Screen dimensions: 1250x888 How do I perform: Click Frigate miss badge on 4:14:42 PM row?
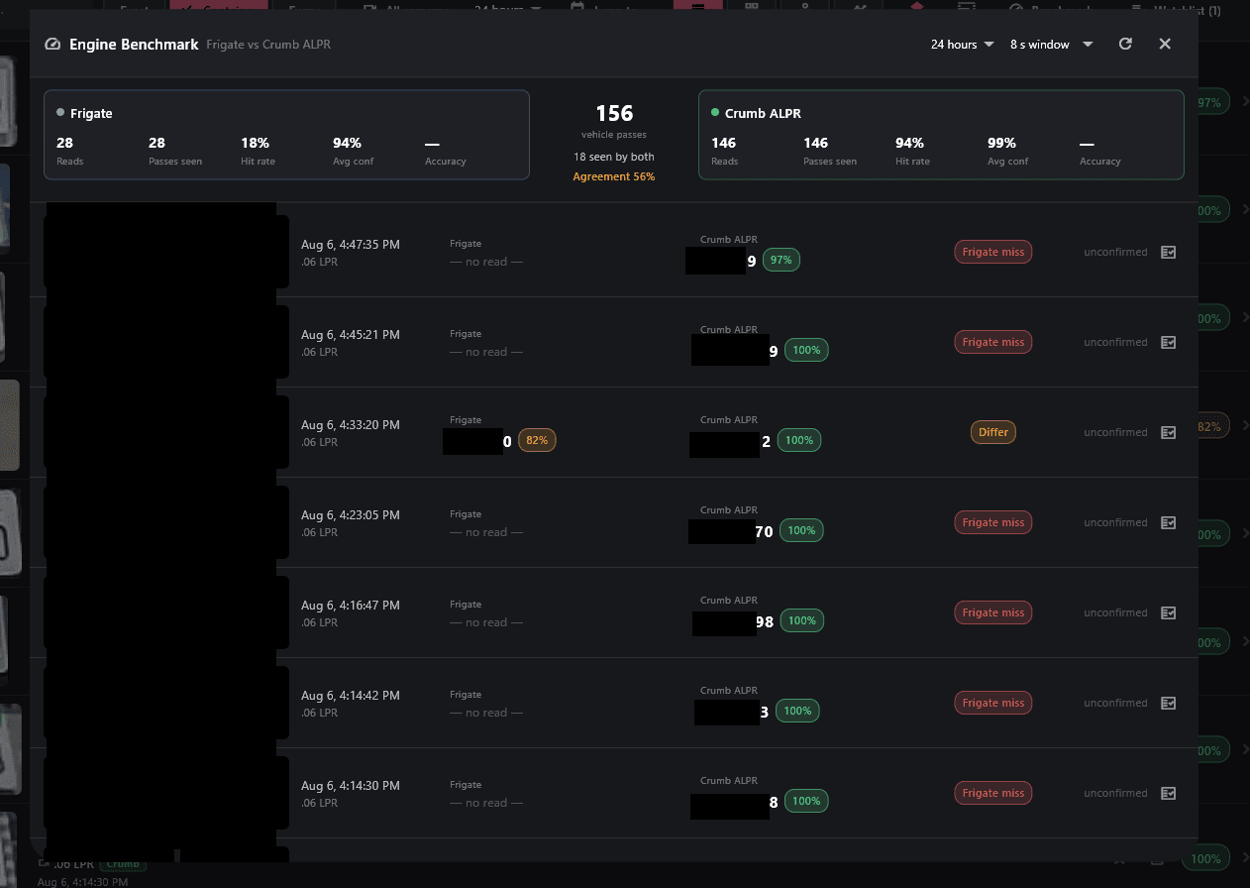point(993,703)
